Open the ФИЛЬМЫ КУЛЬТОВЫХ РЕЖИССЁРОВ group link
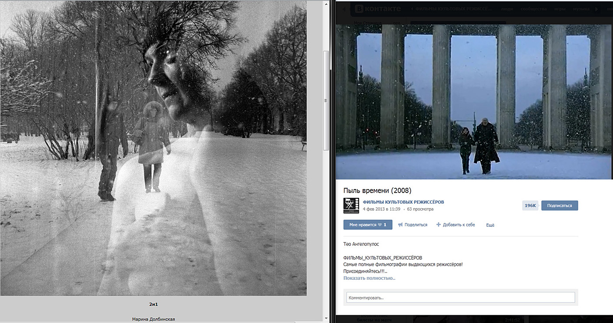This screenshot has height=323, width=613. [403, 202]
